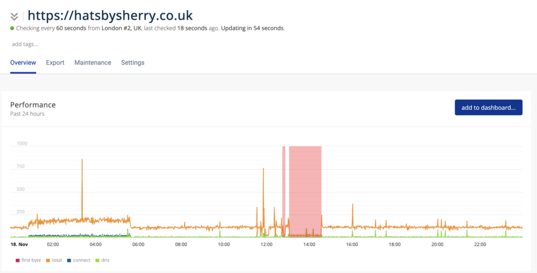
Task: Click the narrow red downtime band
Action: (x=284, y=188)
